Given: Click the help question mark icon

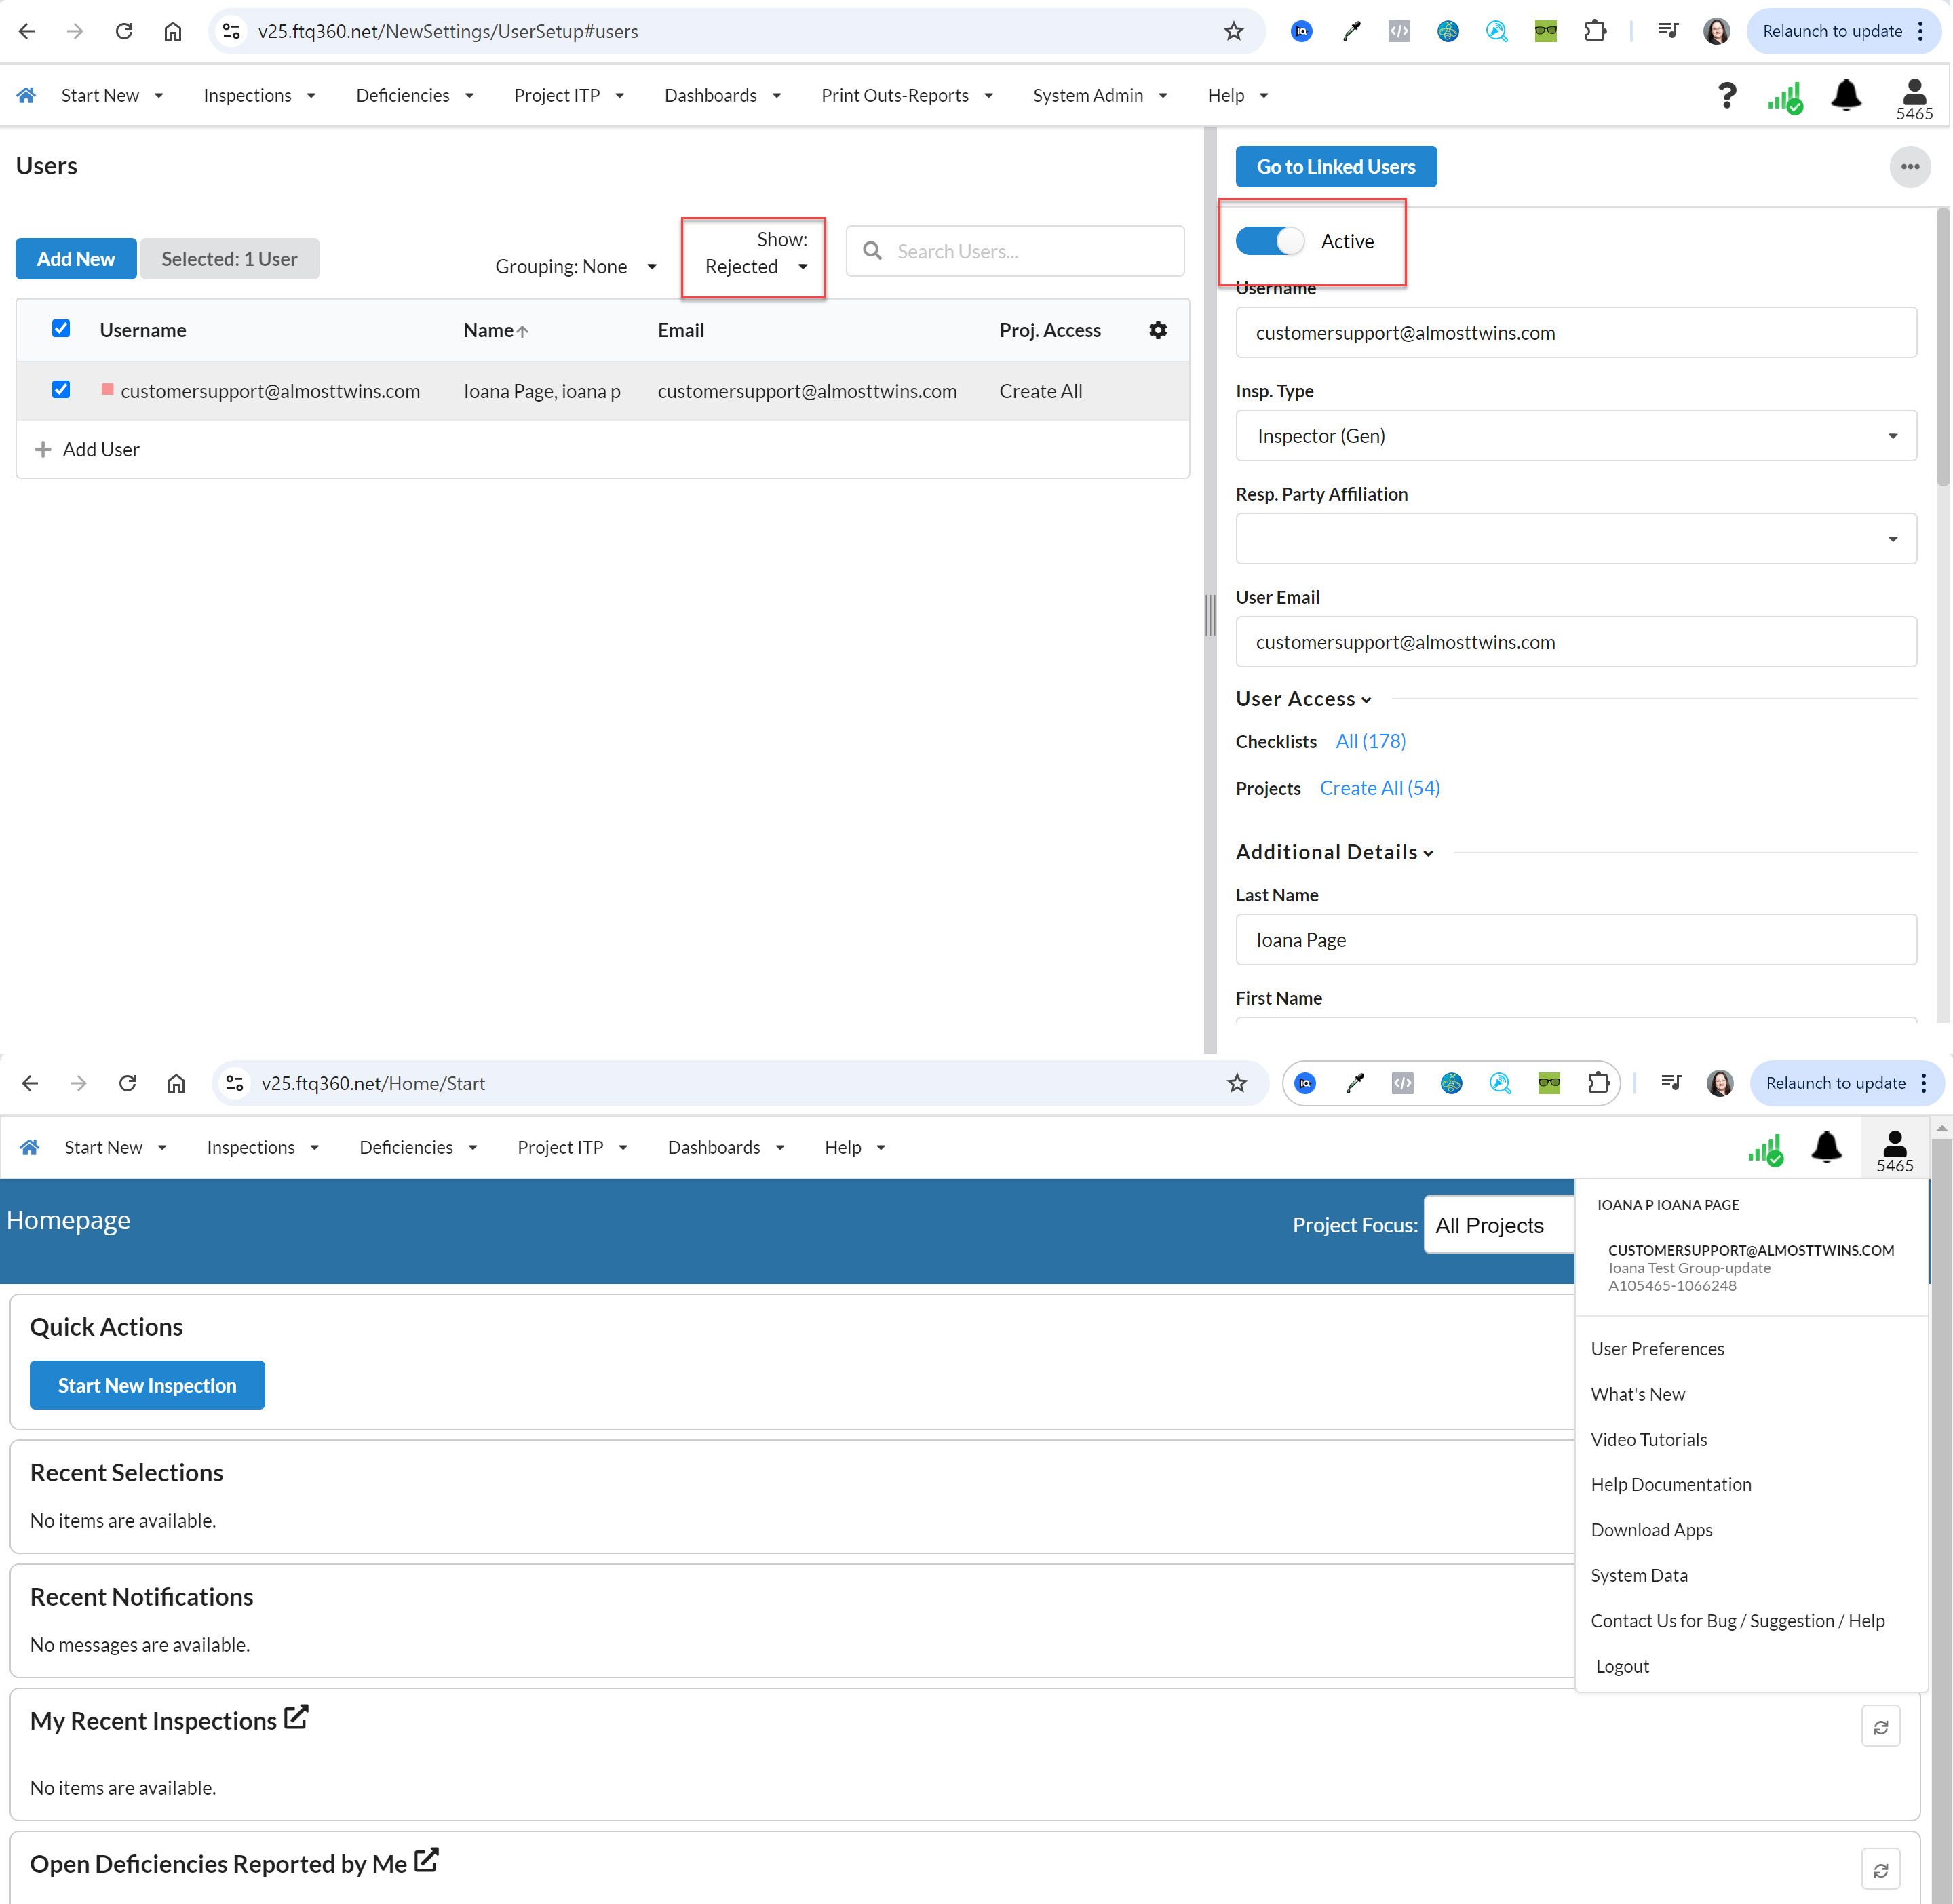Looking at the screenshot, I should coord(1727,96).
